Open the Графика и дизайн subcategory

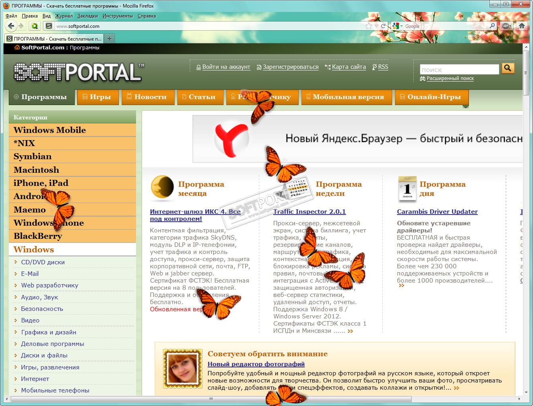49,332
